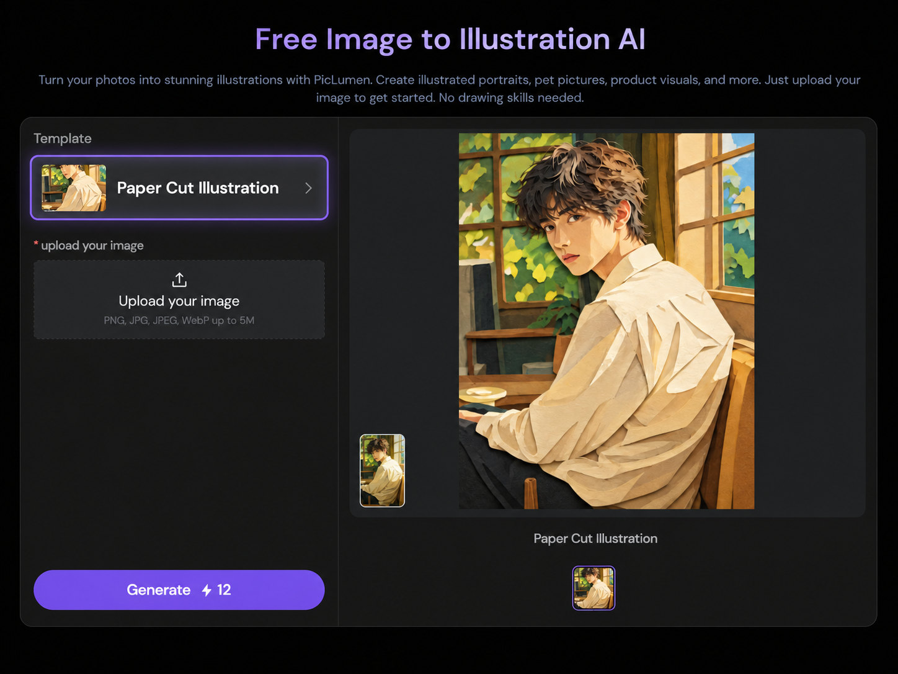The image size is (898, 674).
Task: Click the 'Paper Cut Illustration' caption under preview
Action: (595, 539)
